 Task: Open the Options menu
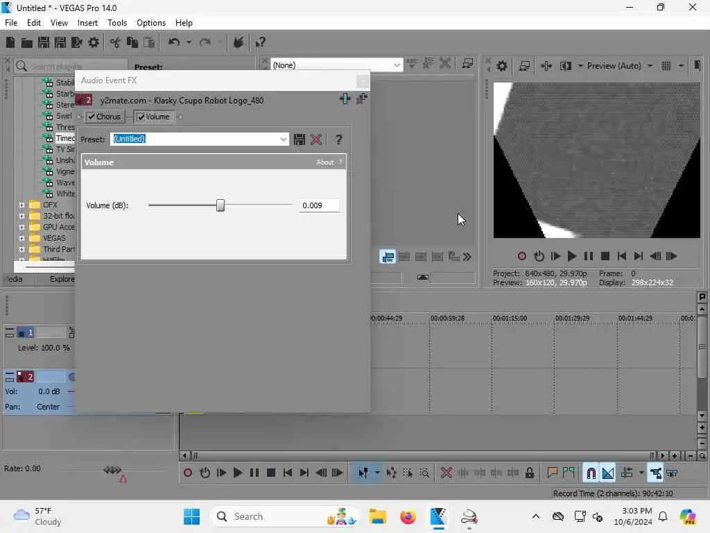coord(150,23)
